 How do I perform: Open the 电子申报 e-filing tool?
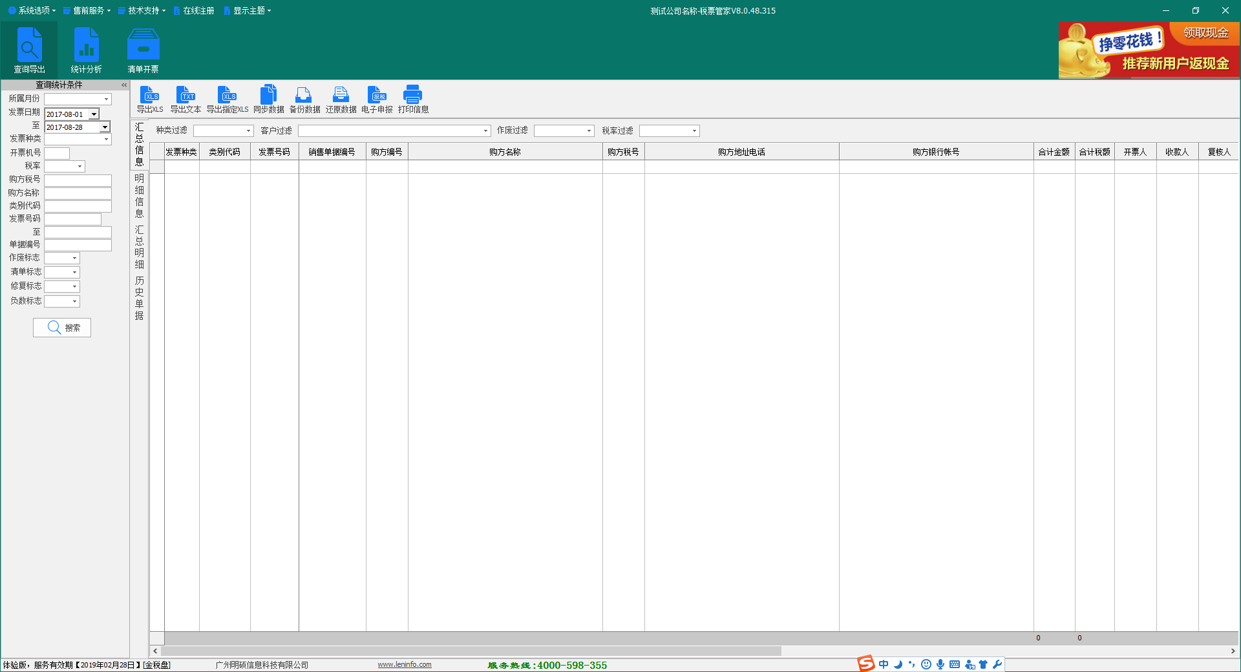[x=377, y=100]
